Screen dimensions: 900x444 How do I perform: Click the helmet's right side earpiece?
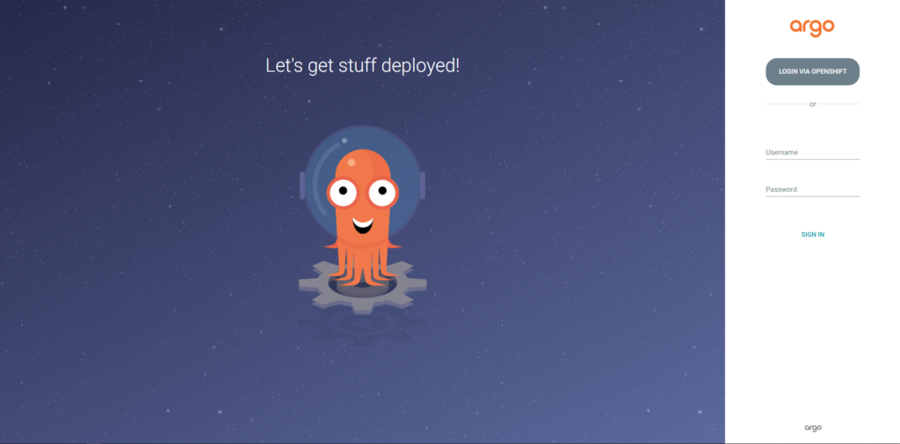423,185
